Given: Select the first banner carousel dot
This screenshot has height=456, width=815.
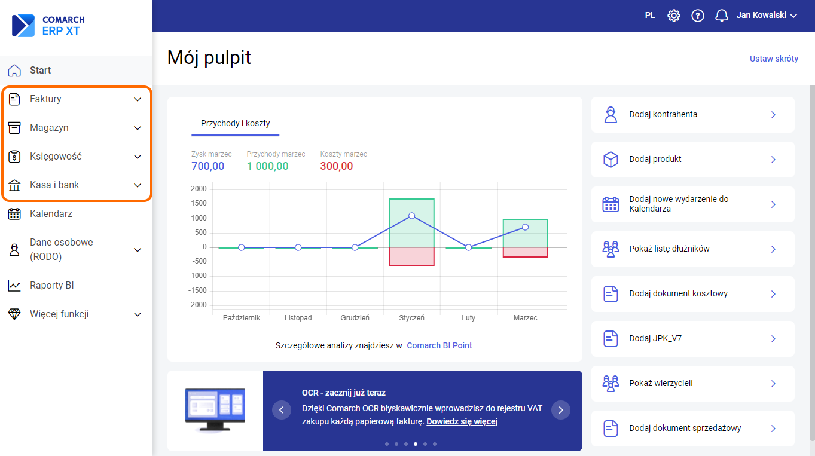Looking at the screenshot, I should click(387, 444).
